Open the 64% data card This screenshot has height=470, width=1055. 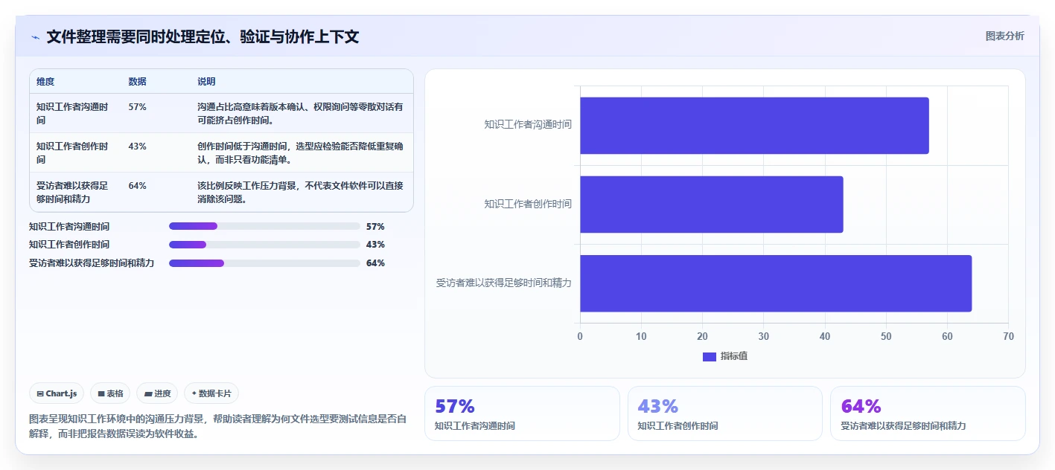(928, 413)
